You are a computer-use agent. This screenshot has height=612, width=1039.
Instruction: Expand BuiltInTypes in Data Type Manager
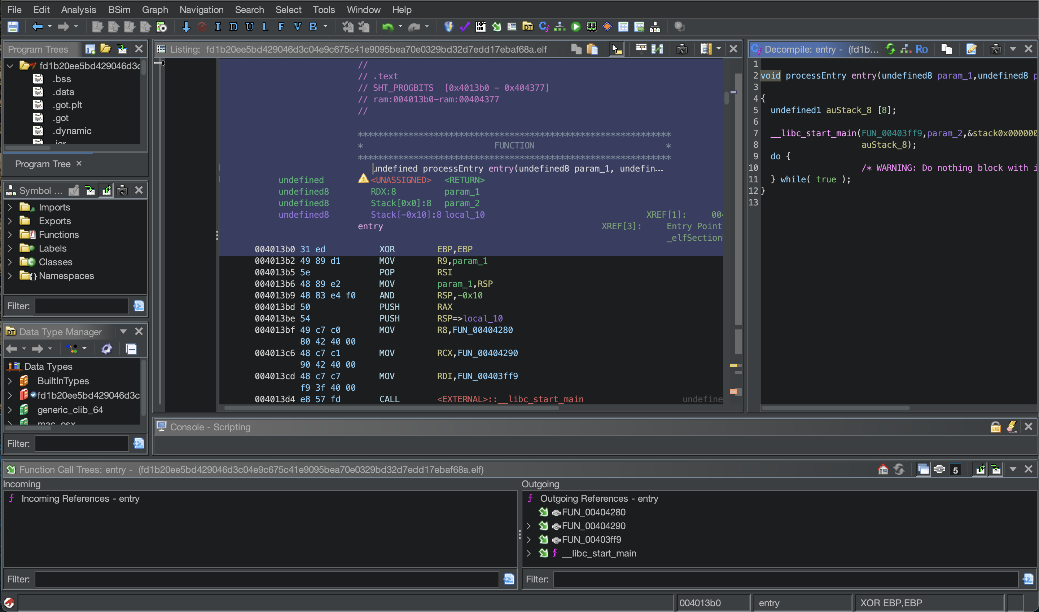[x=10, y=381]
